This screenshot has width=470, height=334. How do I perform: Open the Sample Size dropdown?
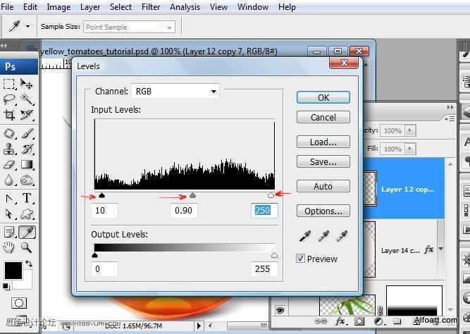coord(129,27)
